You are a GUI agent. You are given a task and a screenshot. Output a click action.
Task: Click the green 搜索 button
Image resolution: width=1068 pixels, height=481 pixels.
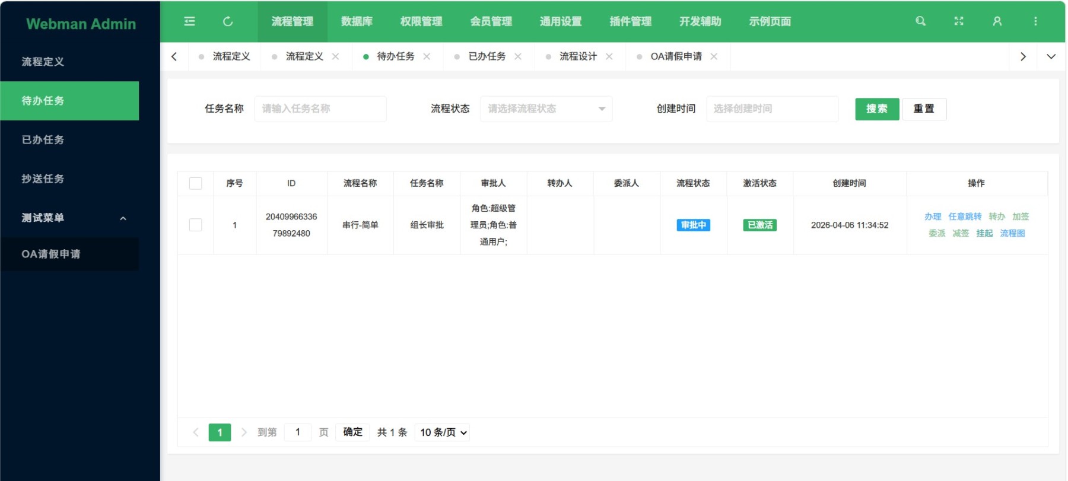click(x=877, y=109)
